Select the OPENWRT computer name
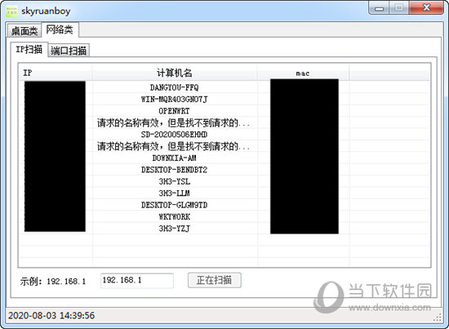 [174, 111]
